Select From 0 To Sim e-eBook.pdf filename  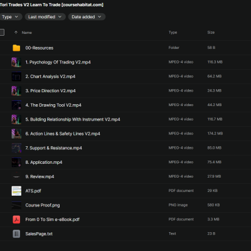(x=53, y=220)
